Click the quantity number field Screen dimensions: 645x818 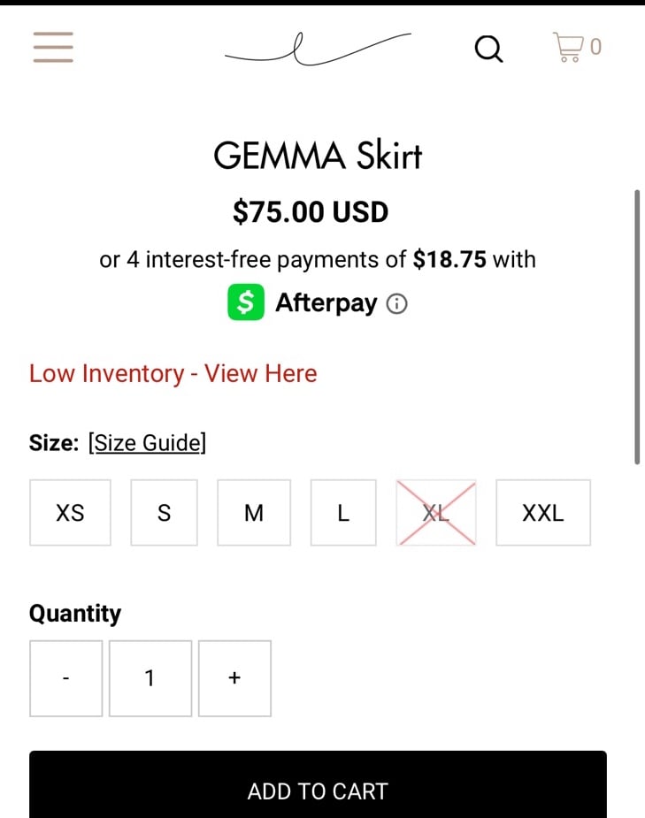pyautogui.click(x=150, y=678)
